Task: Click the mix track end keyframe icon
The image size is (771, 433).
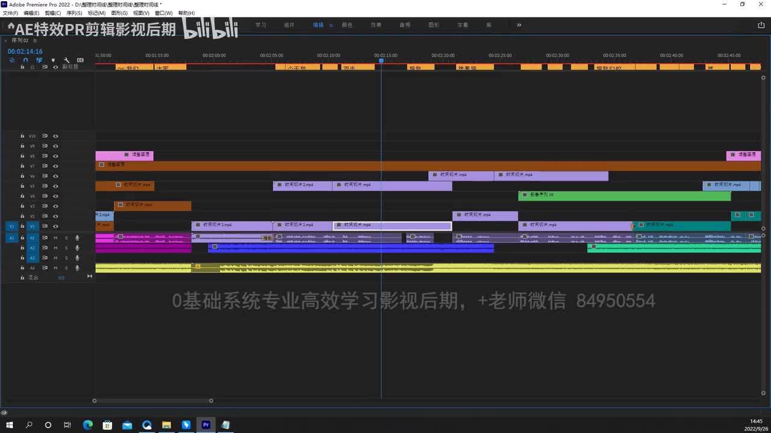Action: [x=90, y=277]
